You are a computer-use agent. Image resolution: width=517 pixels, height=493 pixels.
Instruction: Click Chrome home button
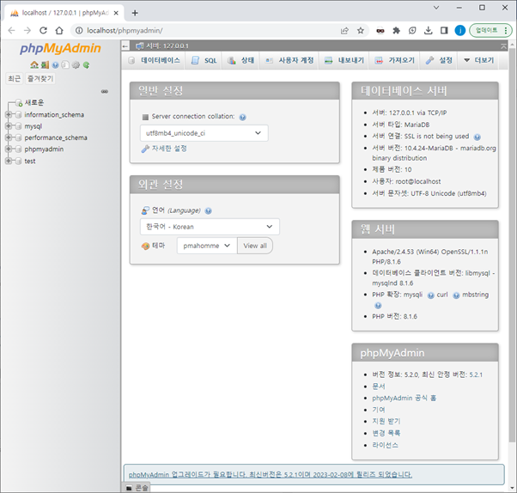[x=59, y=31]
